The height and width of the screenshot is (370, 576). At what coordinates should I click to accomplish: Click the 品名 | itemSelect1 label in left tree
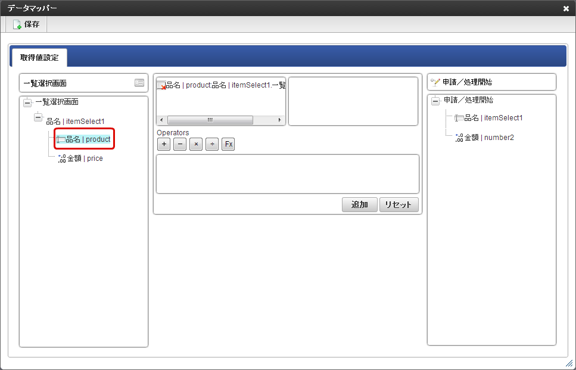click(75, 122)
